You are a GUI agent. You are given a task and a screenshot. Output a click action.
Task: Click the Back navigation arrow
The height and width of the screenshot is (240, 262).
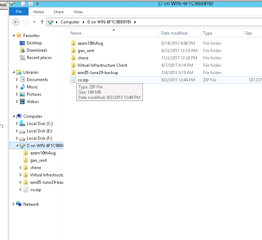[x=16, y=22]
